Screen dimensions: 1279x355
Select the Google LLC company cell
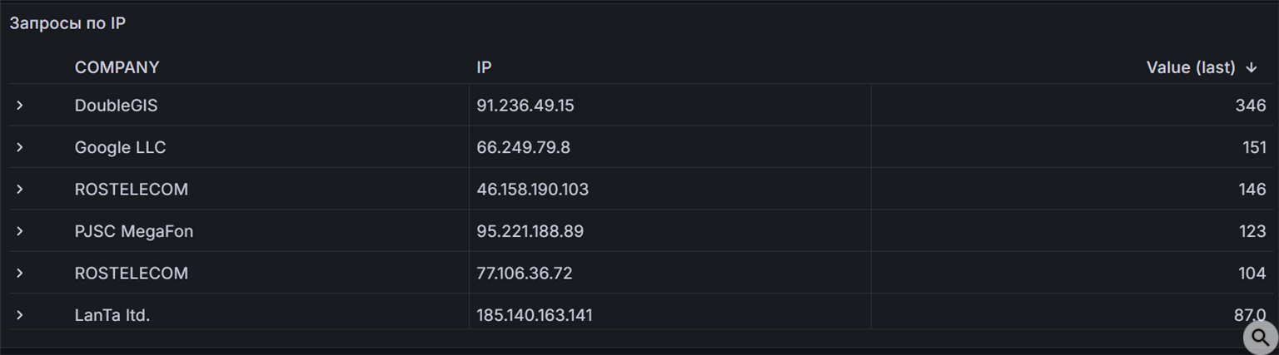pyautogui.click(x=120, y=147)
